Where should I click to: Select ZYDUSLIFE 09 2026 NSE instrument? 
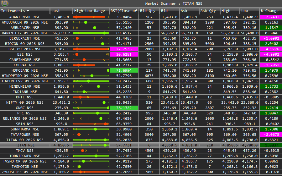25,172
